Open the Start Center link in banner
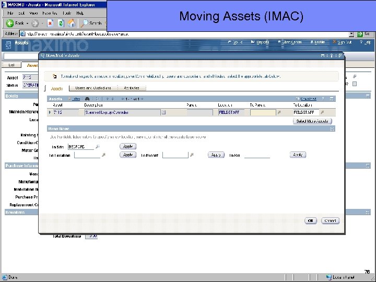376x282 pixels. (291, 42)
